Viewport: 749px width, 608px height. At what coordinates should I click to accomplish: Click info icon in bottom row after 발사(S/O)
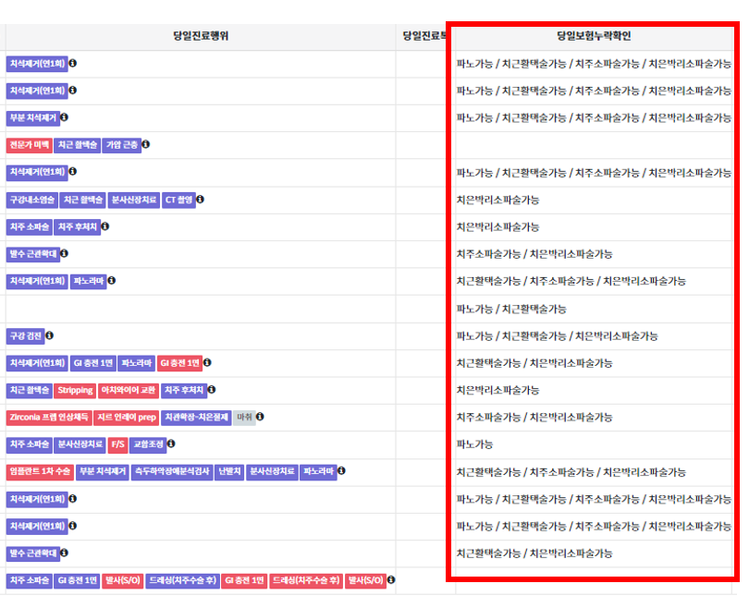pyautogui.click(x=391, y=580)
